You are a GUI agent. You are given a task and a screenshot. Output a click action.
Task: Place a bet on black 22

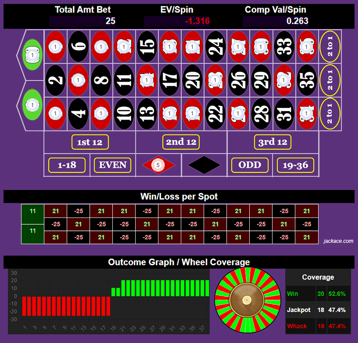215,113
